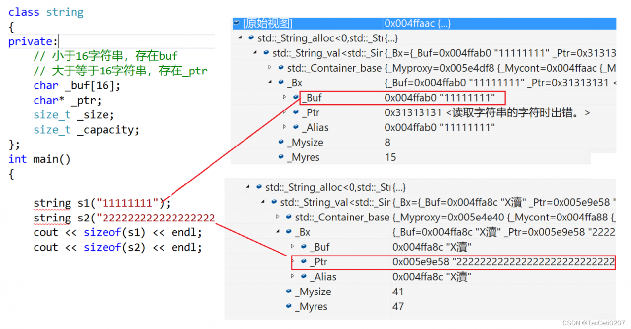
Task: Click field icon of _Ptr 0x005e9e58
Action: pos(304,261)
